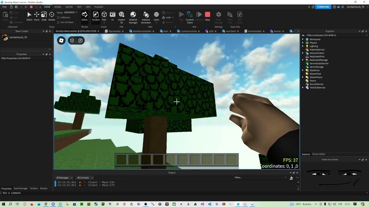Open the new file icon in quick access bar

tap(11, 7)
